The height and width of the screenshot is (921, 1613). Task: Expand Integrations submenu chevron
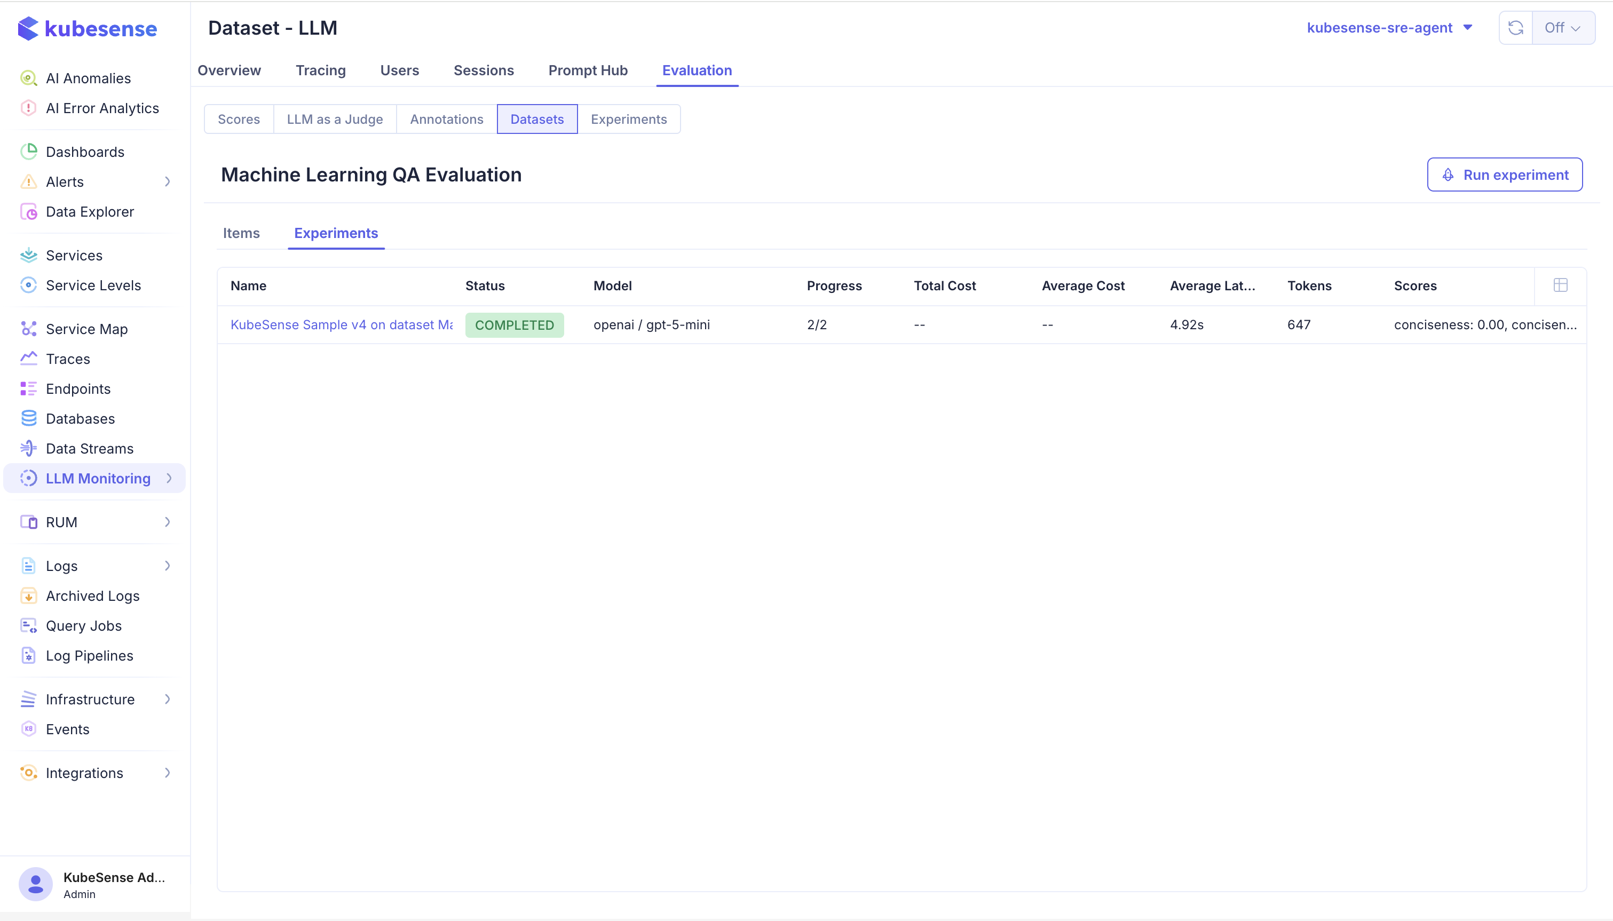coord(168,773)
